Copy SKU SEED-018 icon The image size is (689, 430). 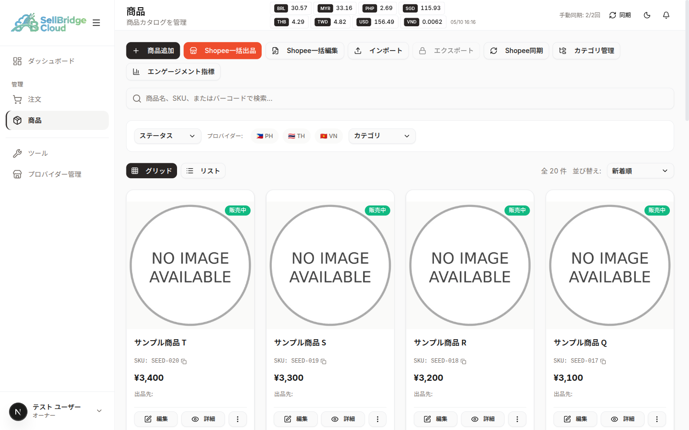coord(463,361)
